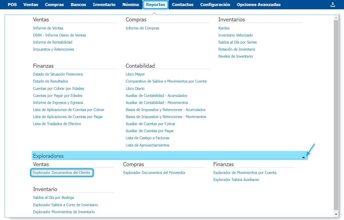Open Opciones Avanzadas menu
Image resolution: width=344 pixels, height=220 pixels.
(x=259, y=5)
